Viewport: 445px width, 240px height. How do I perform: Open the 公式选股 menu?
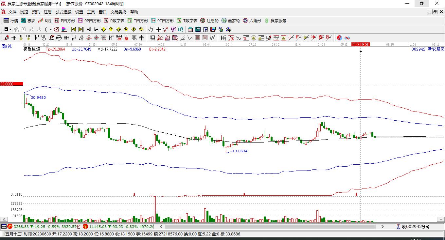[x=63, y=12]
